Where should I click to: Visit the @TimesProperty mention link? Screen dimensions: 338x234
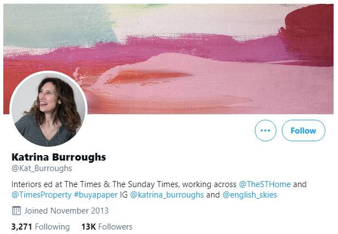pyautogui.click(x=41, y=195)
